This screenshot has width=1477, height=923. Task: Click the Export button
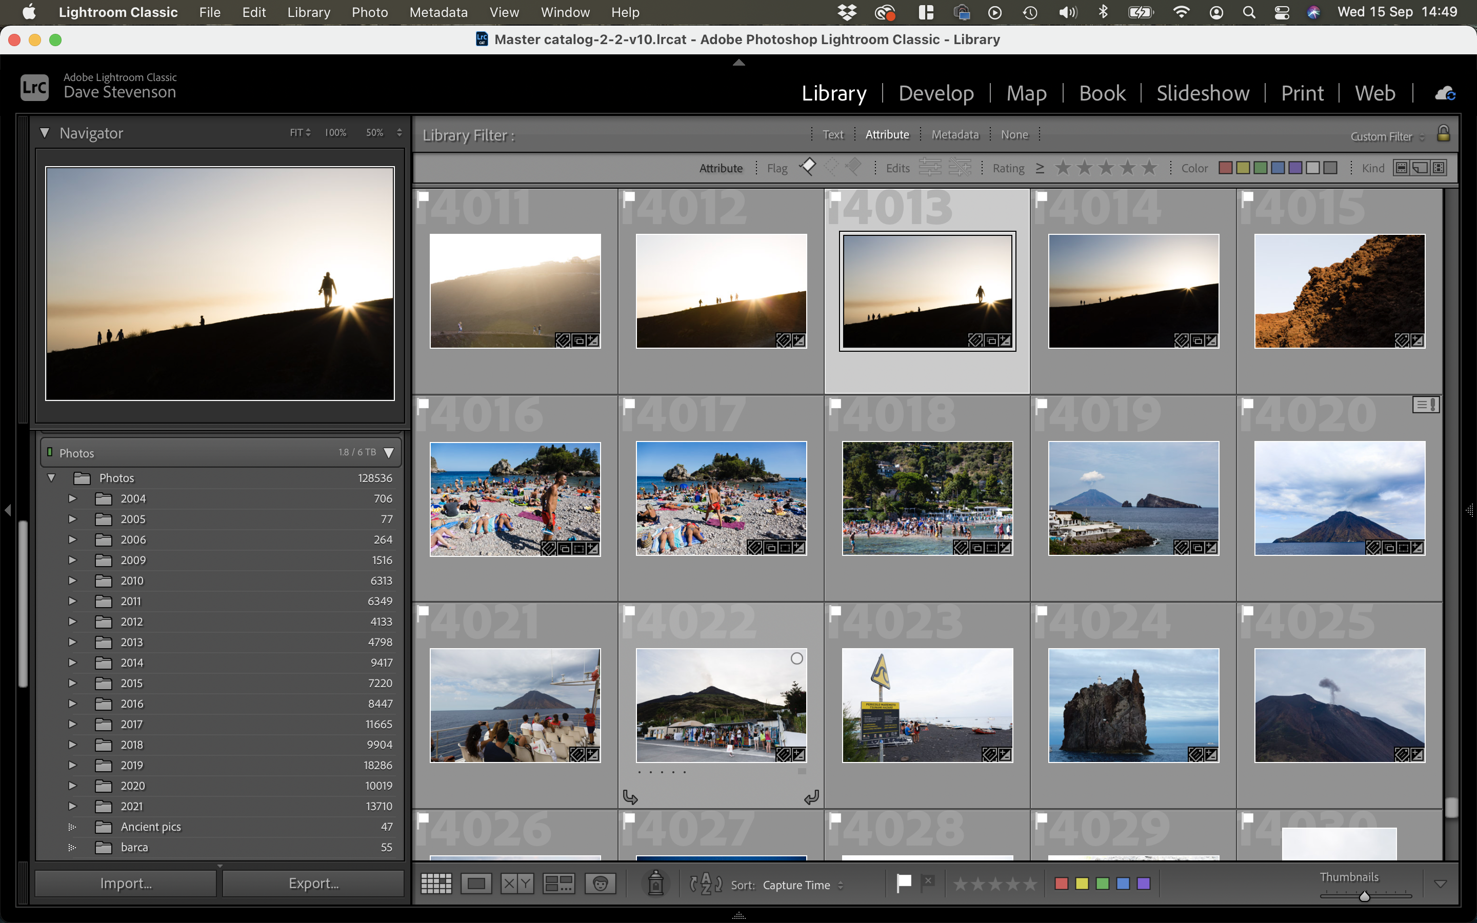pos(313,882)
